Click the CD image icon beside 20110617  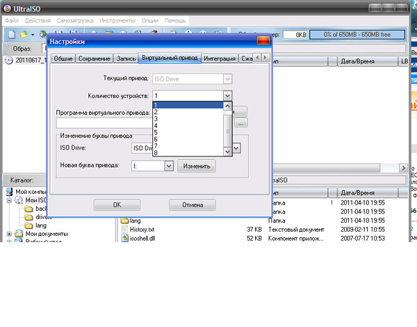click(9, 60)
